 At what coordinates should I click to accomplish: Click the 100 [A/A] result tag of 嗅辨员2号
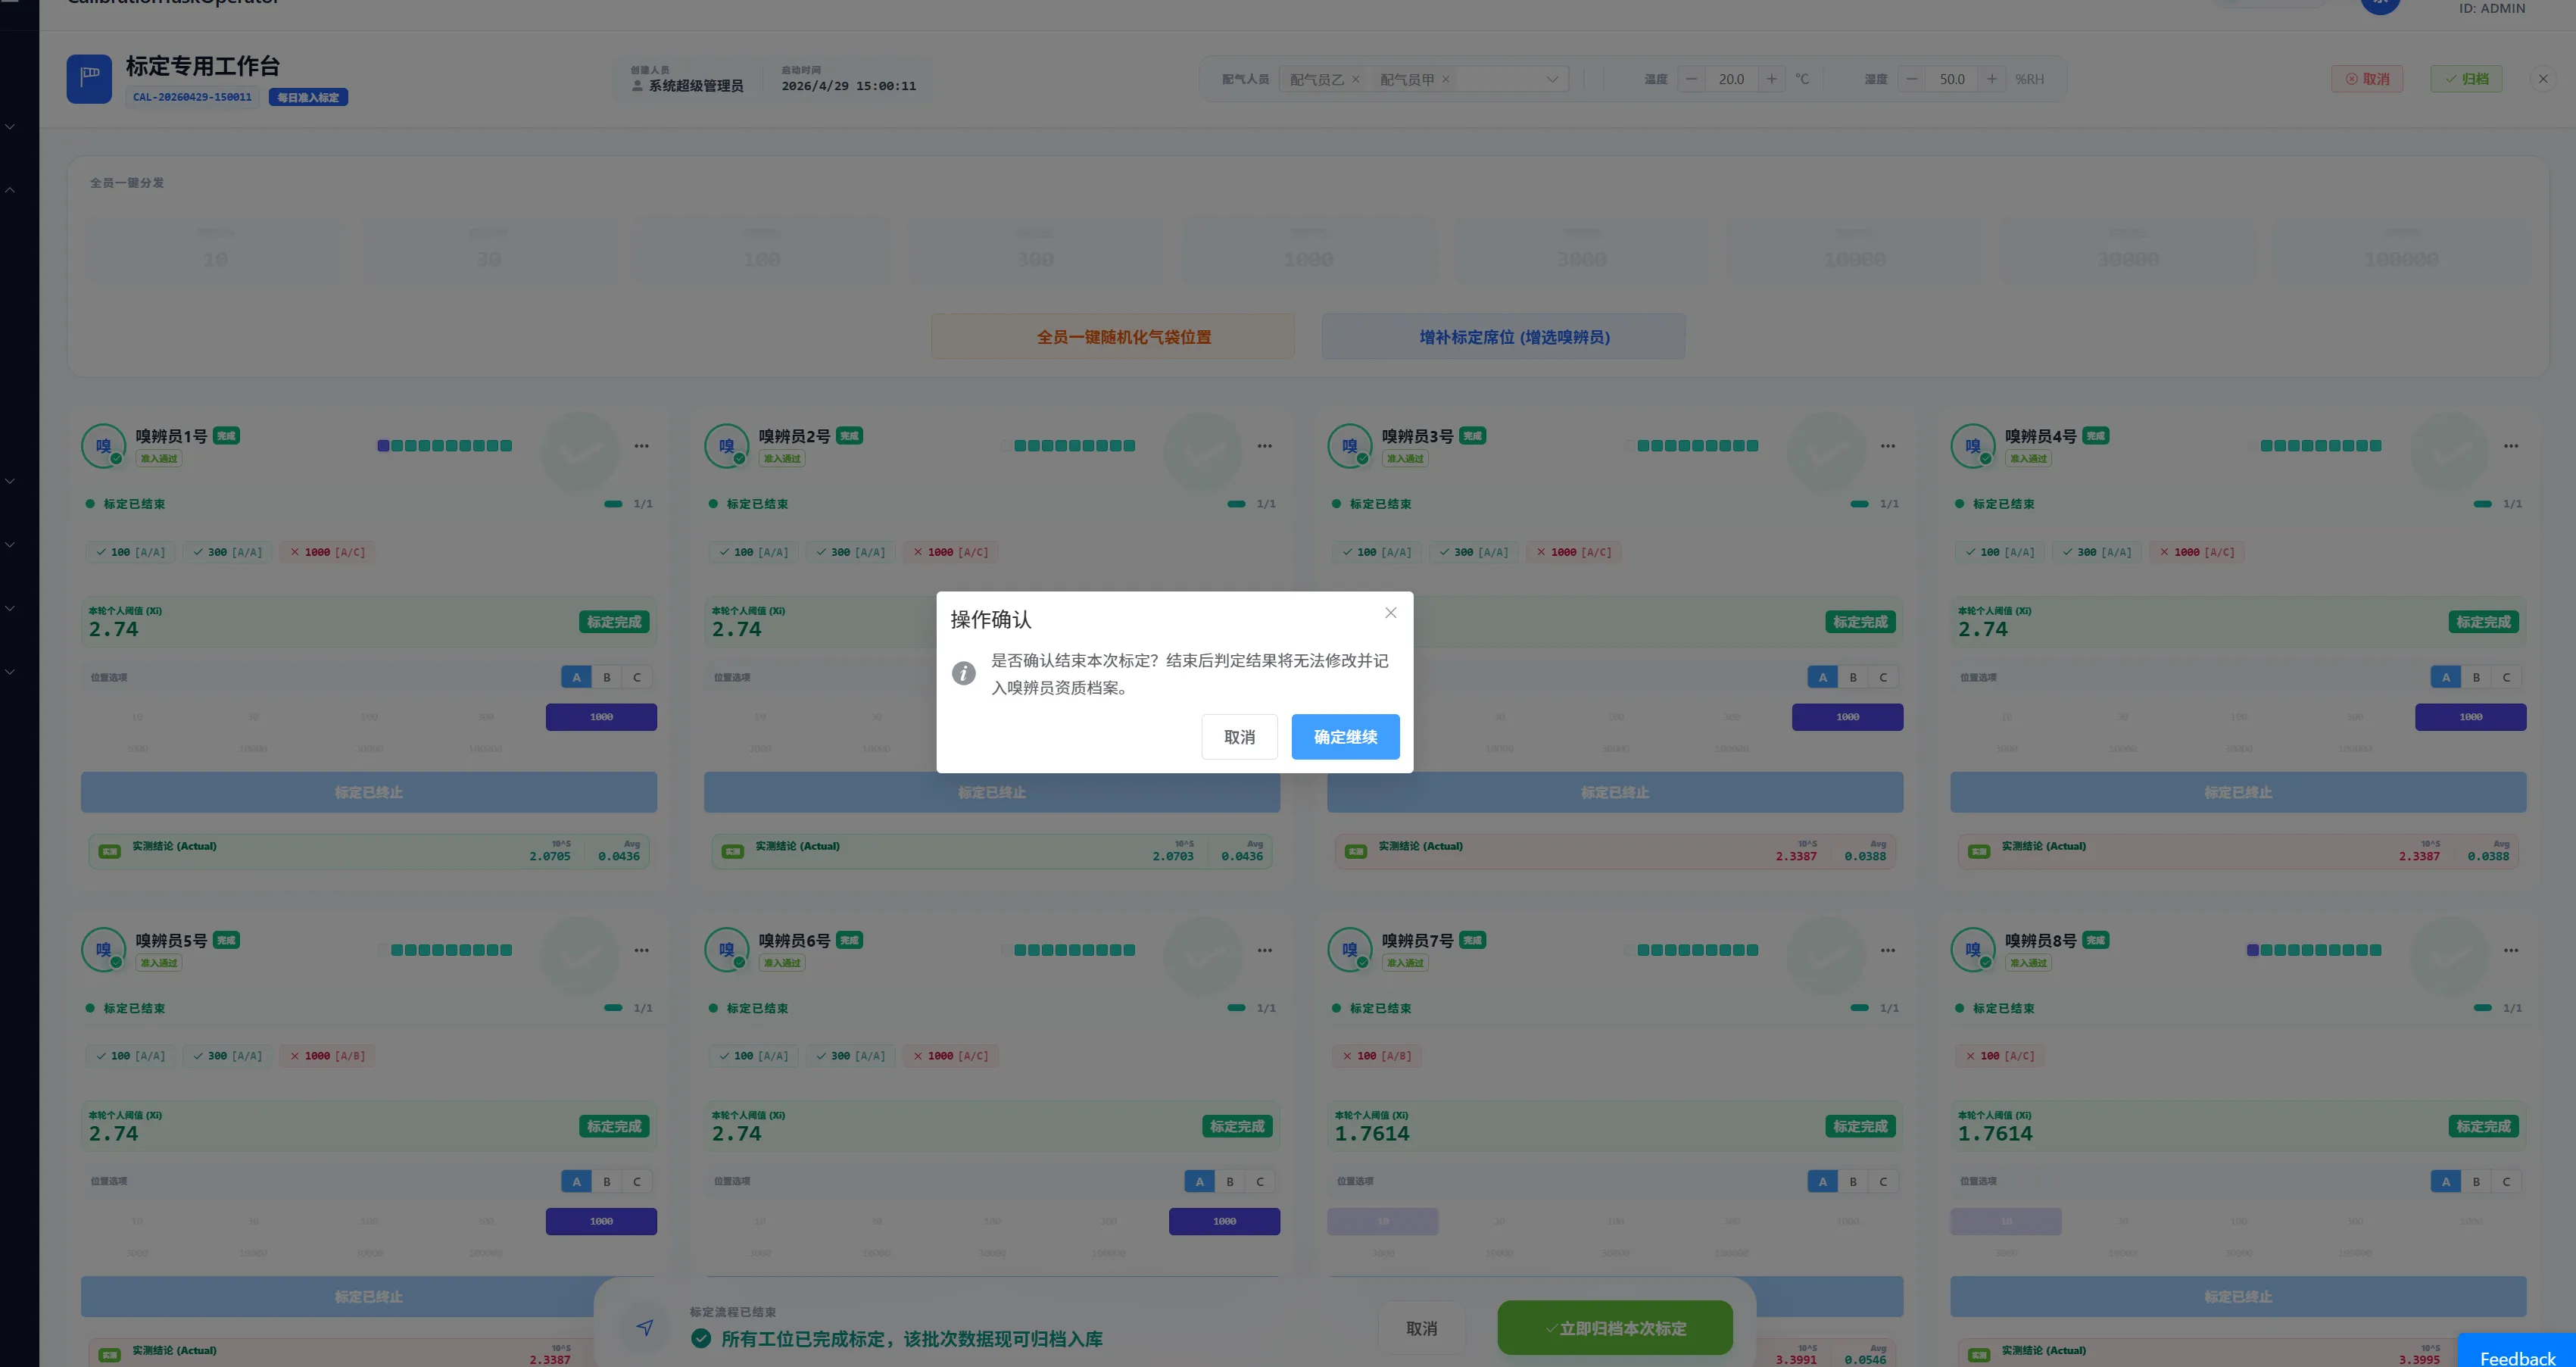coord(753,552)
